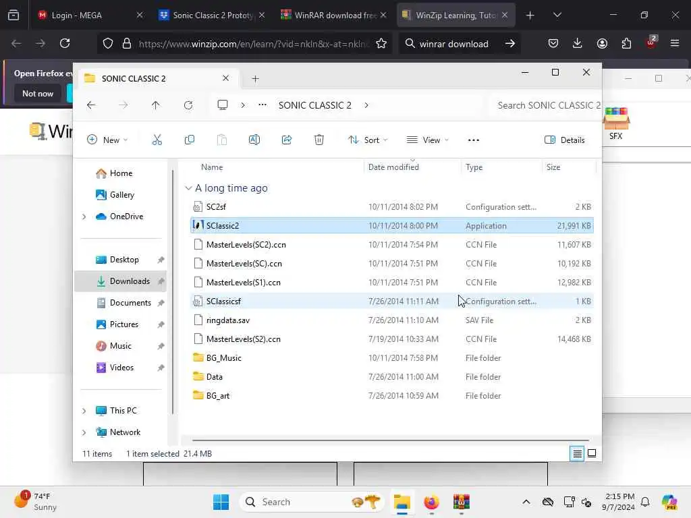Bookmark this page with the star icon

(381, 44)
